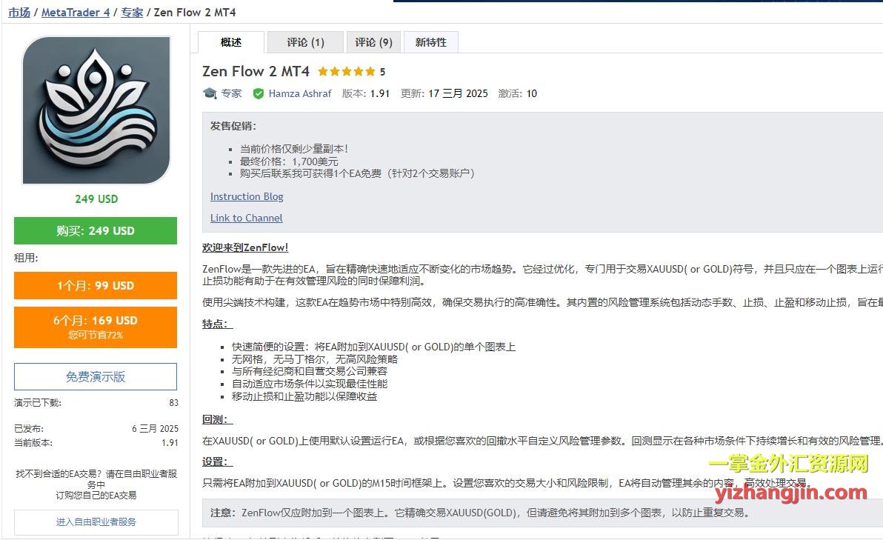Click the green verified shield icon
883x540 pixels.
click(259, 93)
